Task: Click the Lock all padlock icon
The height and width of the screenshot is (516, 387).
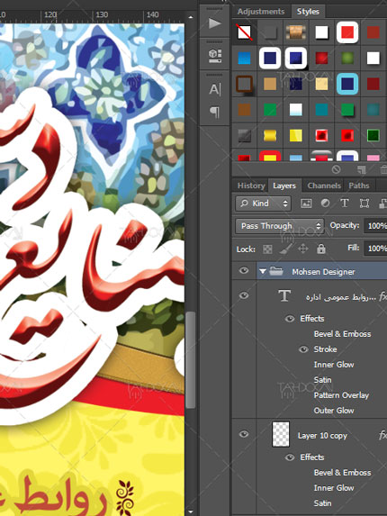Action: pyautogui.click(x=321, y=249)
